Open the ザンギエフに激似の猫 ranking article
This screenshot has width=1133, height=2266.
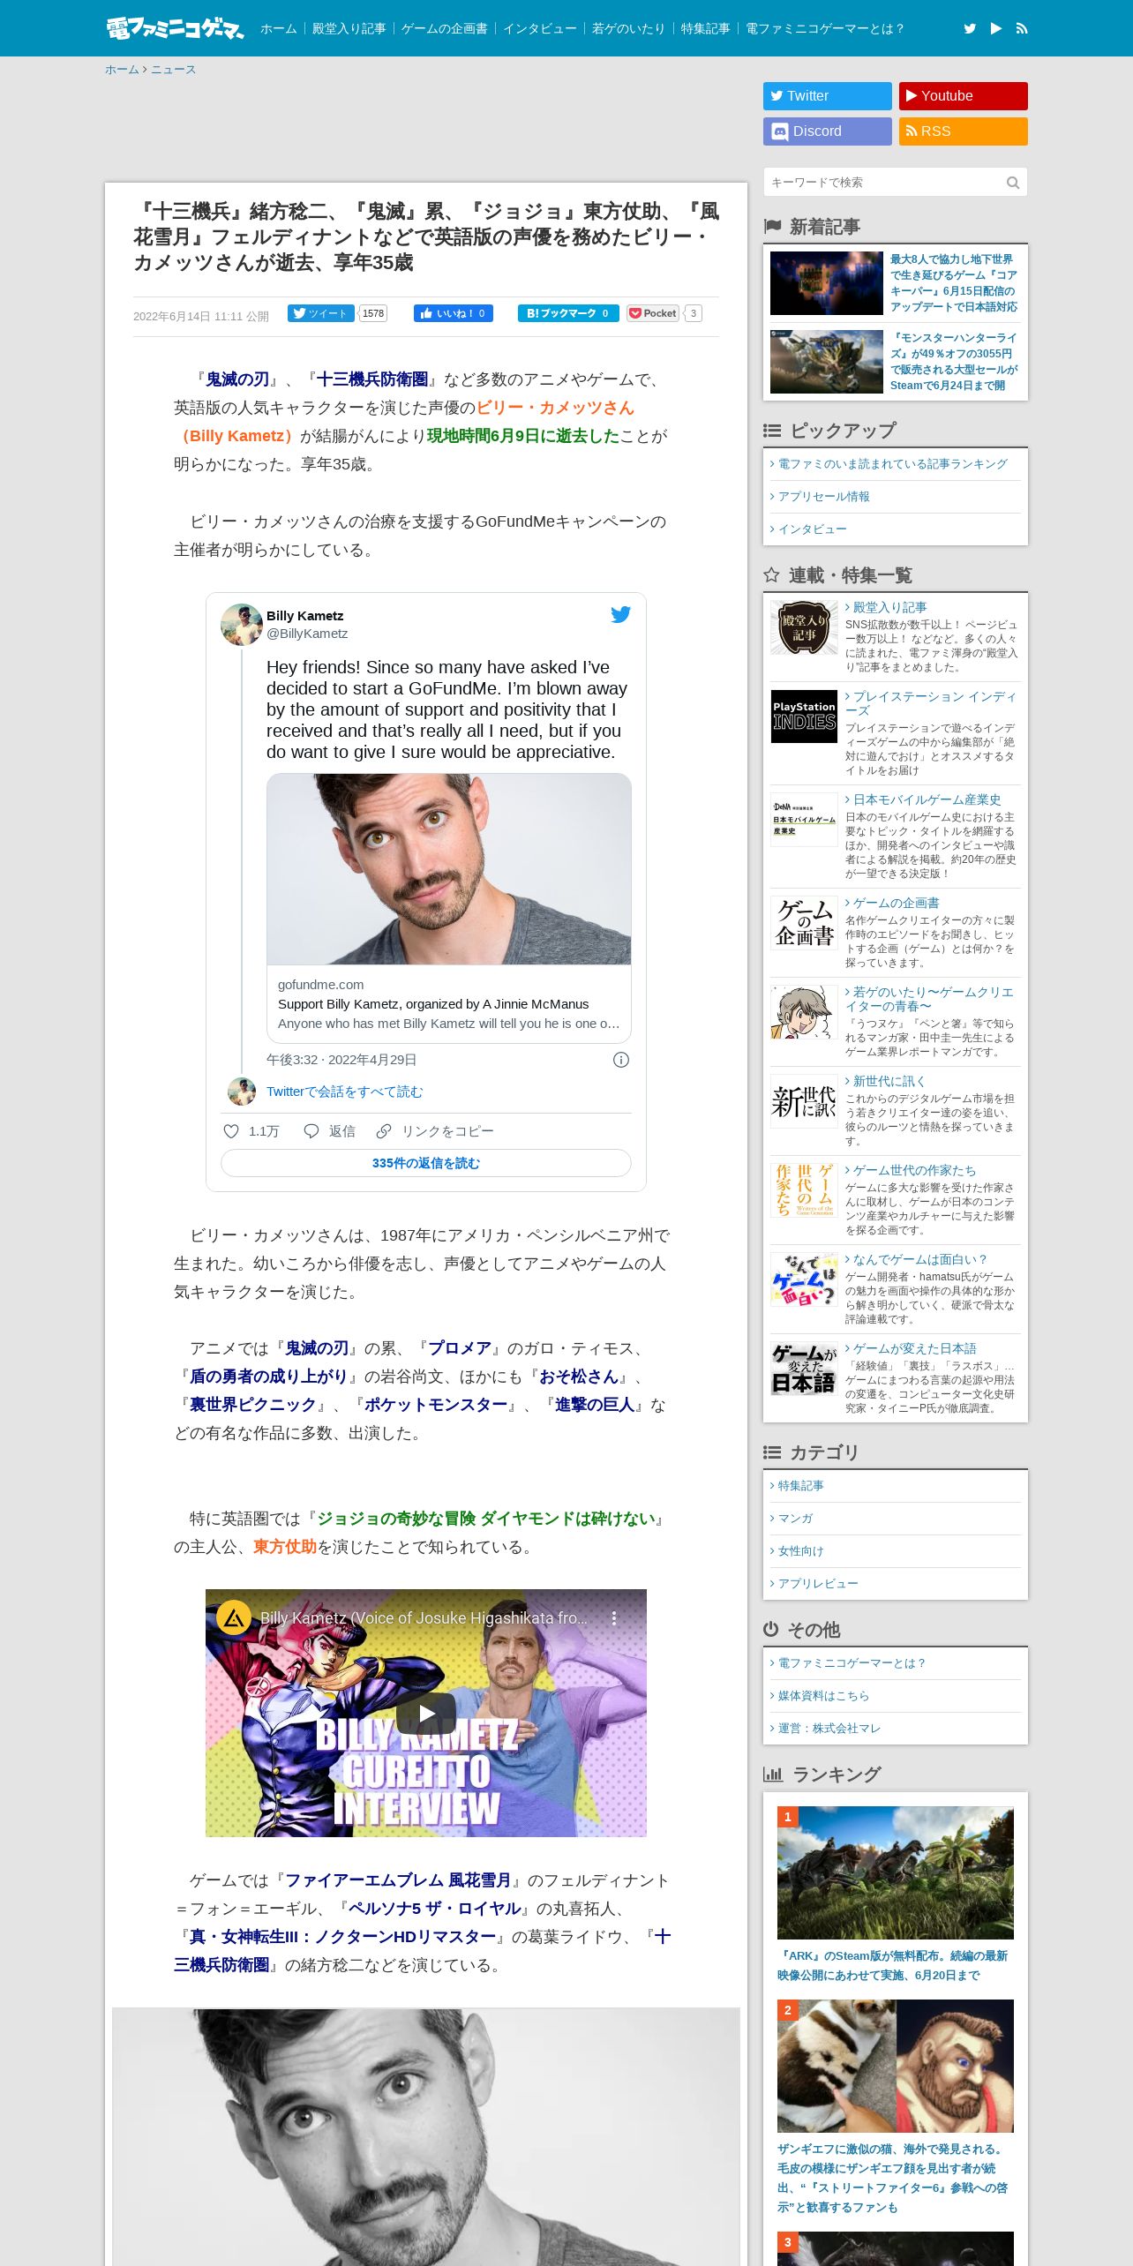tap(892, 2178)
